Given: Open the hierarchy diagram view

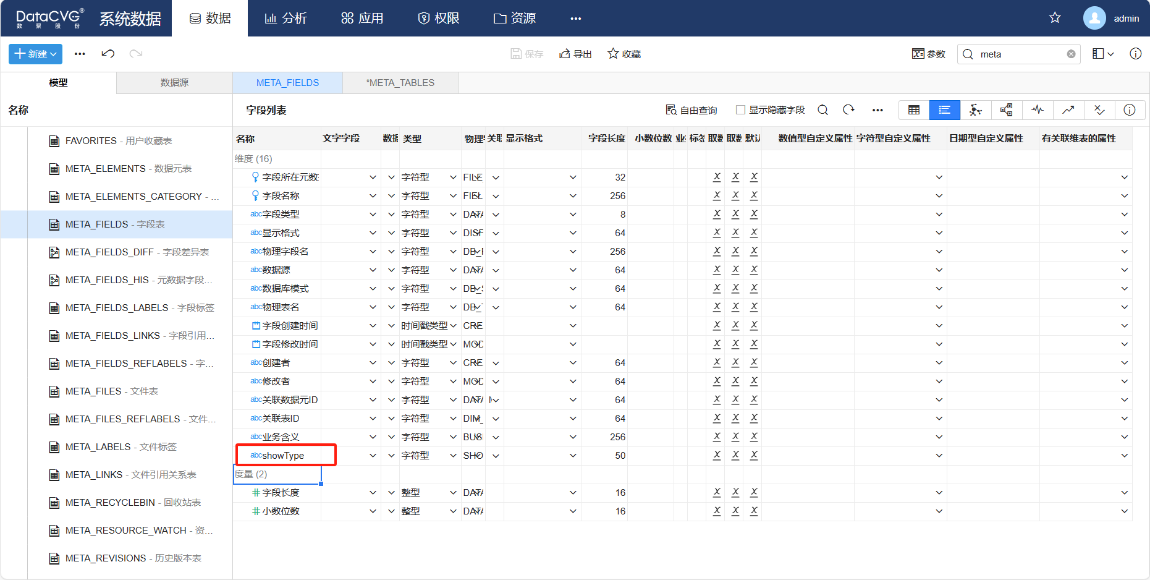Looking at the screenshot, I should (1006, 110).
